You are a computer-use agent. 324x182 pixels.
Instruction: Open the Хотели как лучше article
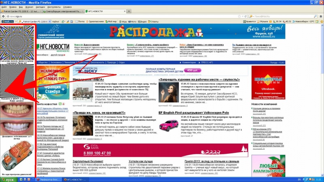coord(141,161)
